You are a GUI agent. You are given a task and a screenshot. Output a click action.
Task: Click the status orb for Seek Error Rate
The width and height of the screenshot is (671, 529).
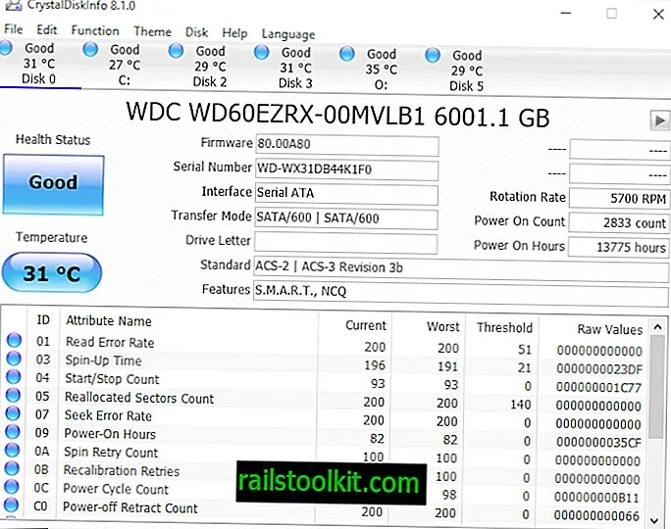(13, 413)
